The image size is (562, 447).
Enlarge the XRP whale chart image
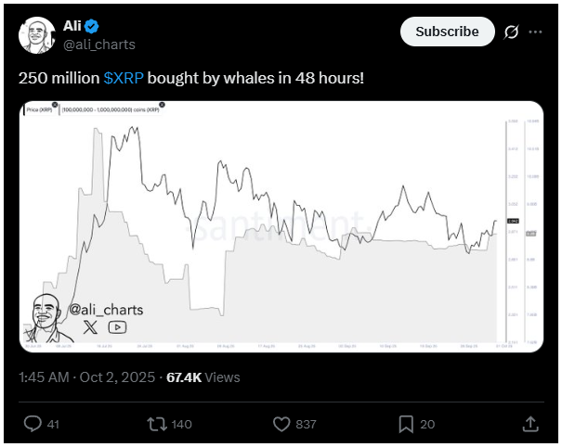[281, 226]
